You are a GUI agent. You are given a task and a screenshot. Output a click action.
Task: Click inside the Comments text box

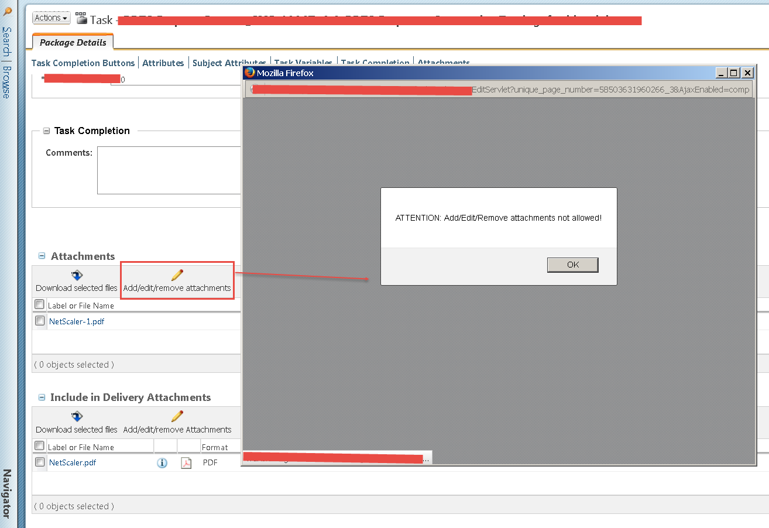pyautogui.click(x=169, y=170)
